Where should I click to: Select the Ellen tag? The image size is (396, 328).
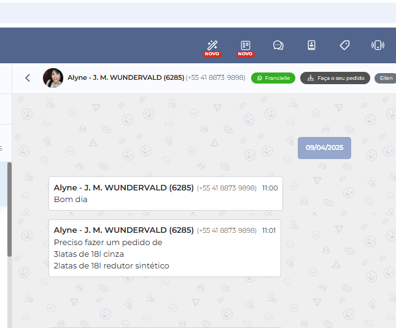tap(386, 79)
